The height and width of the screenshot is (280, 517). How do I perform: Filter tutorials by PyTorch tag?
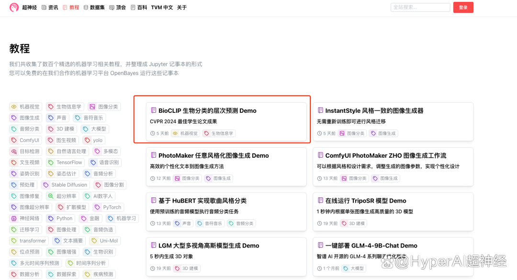[108, 207]
